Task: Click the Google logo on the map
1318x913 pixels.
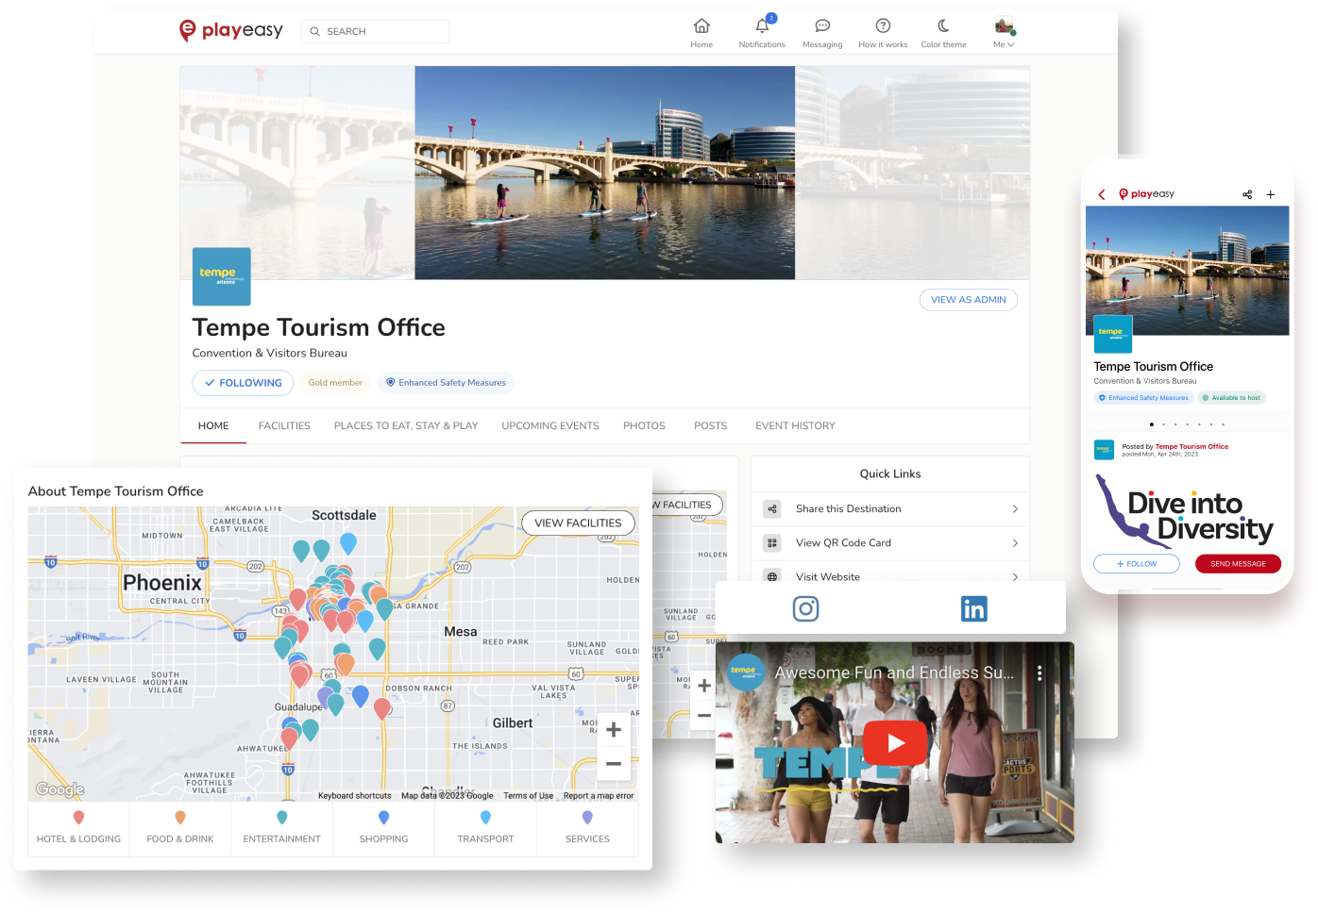Action: click(59, 789)
